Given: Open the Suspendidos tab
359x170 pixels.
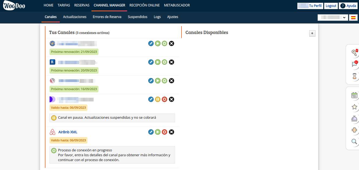Looking at the screenshot, I should coord(138,17).
